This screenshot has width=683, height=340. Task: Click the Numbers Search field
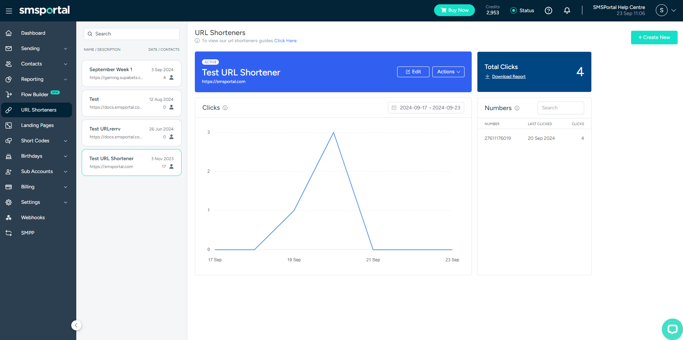tap(561, 108)
